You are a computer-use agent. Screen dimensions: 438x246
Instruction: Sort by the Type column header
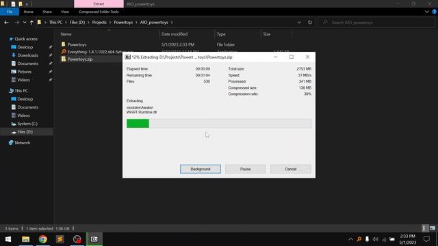coord(221,34)
